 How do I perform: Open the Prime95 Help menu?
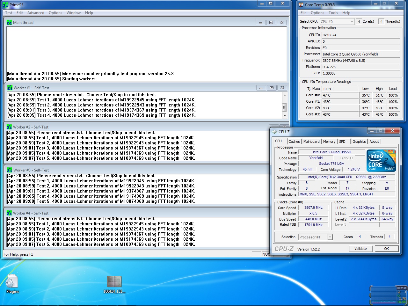pos(89,13)
